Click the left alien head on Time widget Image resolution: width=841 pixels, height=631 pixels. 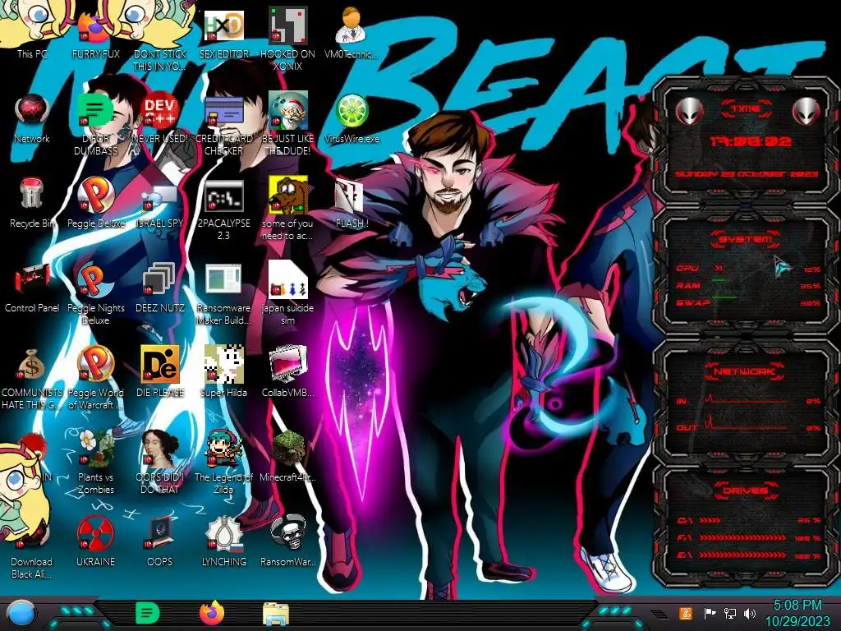[x=689, y=111]
